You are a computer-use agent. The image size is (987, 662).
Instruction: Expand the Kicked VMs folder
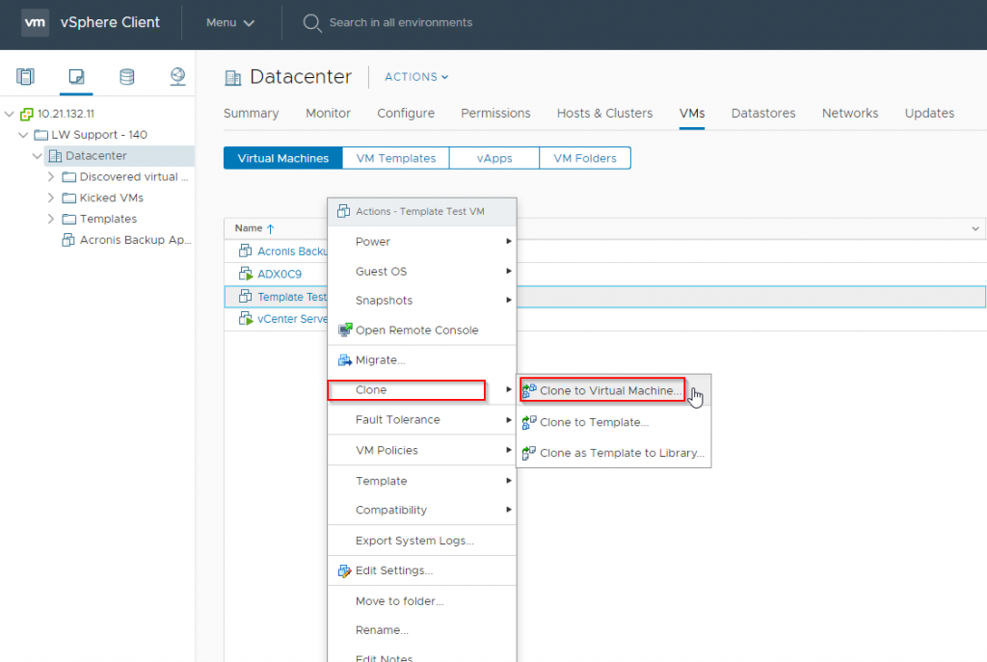coord(51,199)
